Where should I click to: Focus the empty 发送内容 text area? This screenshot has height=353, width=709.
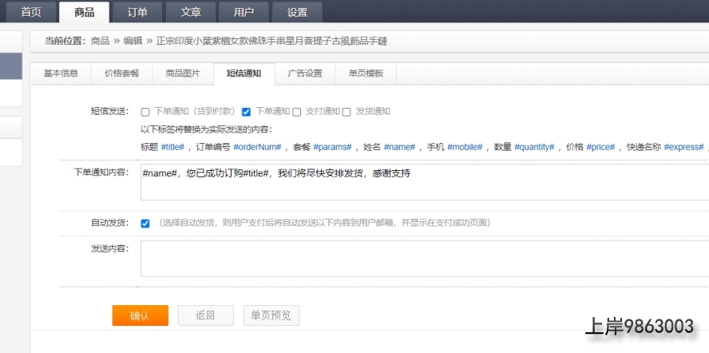423,258
